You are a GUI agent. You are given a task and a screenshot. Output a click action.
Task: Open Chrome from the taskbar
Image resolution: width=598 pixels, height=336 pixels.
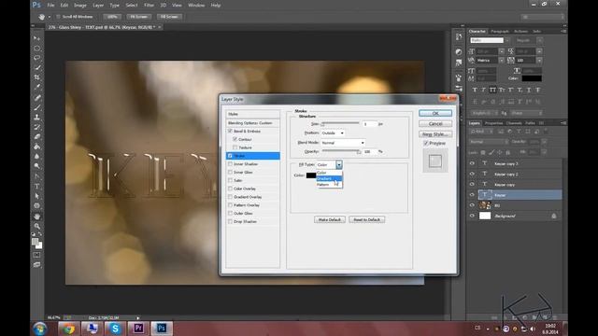(x=68, y=328)
